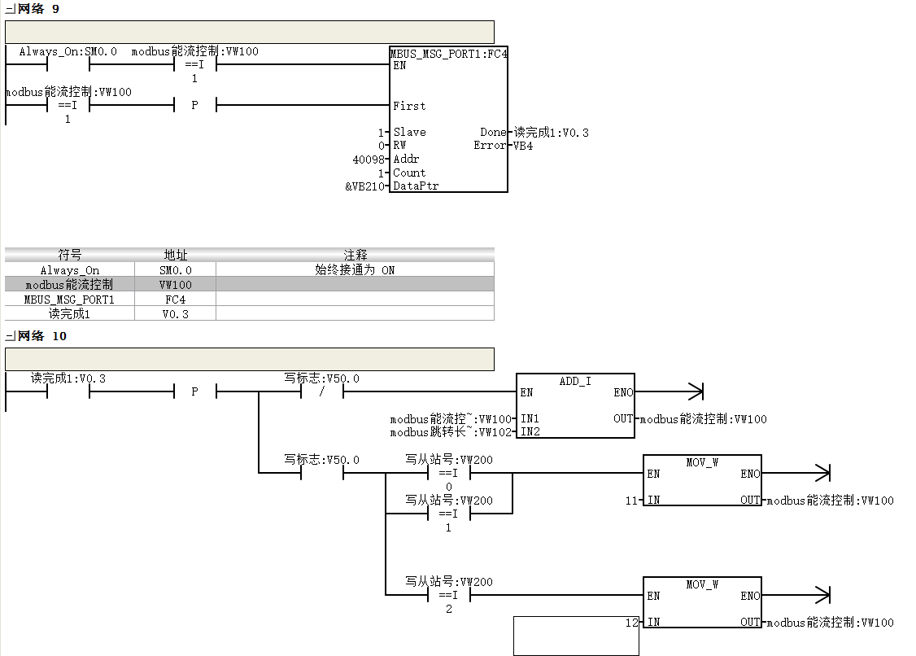Screen dimensions: 916x656
Task: Click the network 10 comment field
Action: click(250, 359)
